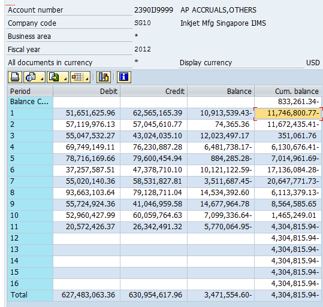The image size is (323, 307).
Task: Click the Export icon with green arrow
Action: (x=54, y=77)
